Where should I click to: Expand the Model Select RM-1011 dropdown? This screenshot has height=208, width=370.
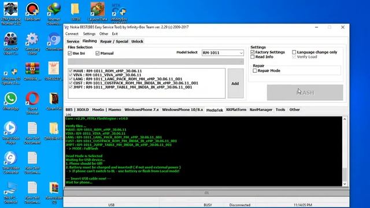tap(241, 53)
